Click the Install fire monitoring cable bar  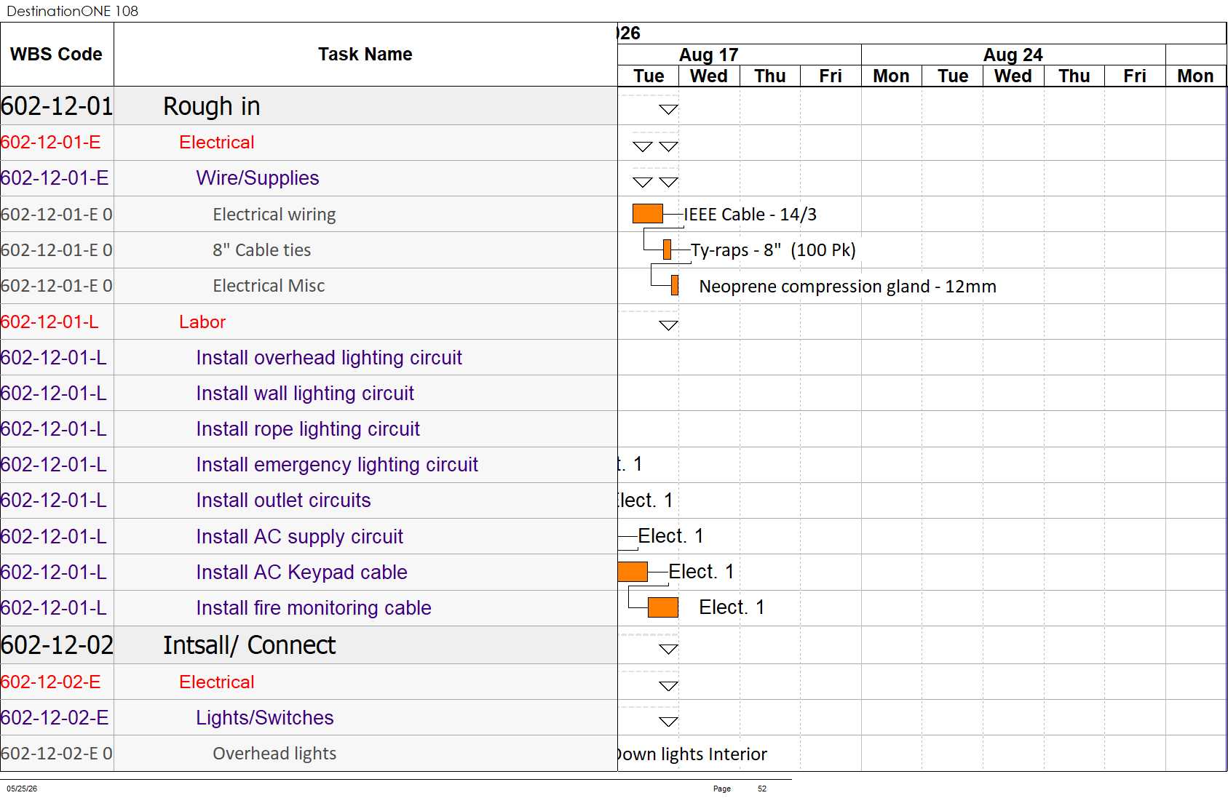[x=663, y=607]
